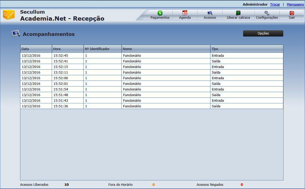Screen dimensions: 305x189
Task: Click the Acessos Liberados count 10
Action: click(x=66, y=185)
